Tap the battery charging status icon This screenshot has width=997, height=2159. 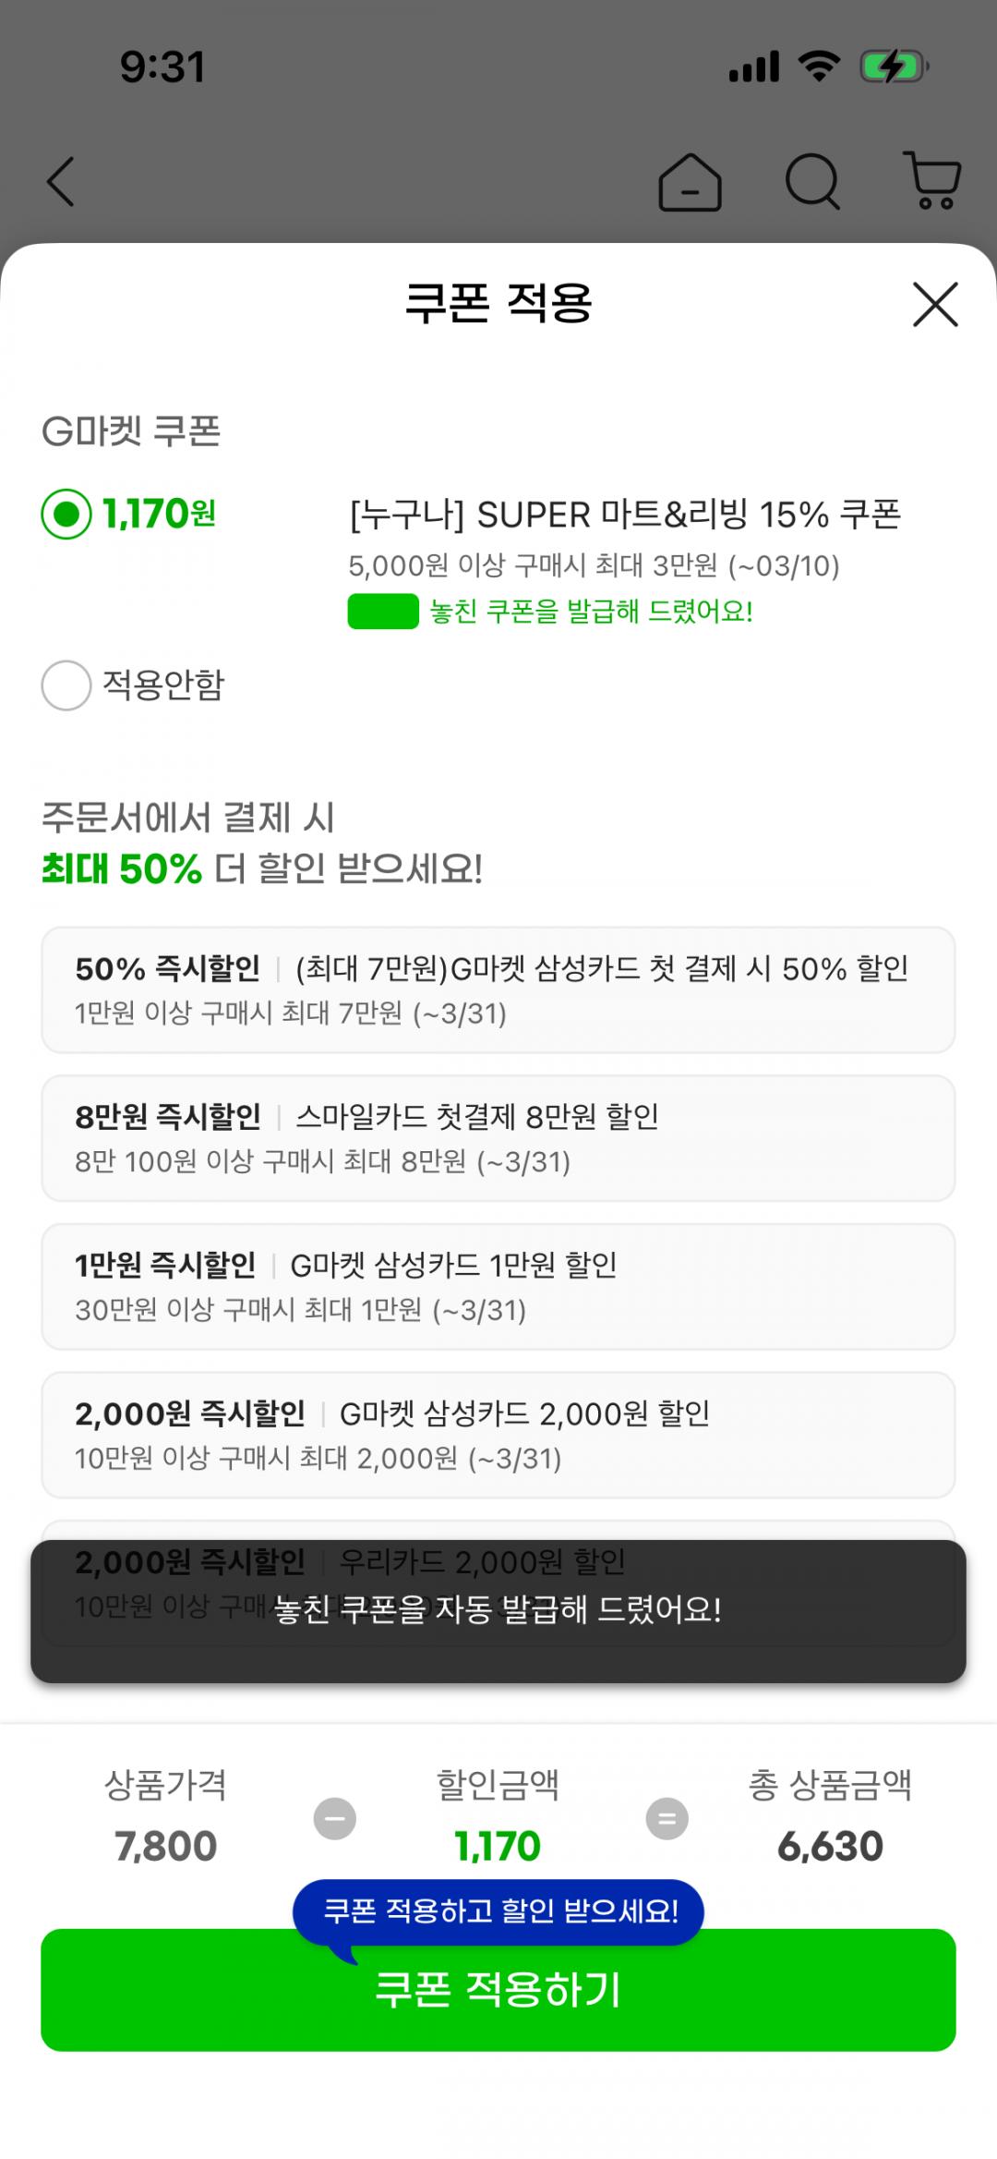point(892,67)
